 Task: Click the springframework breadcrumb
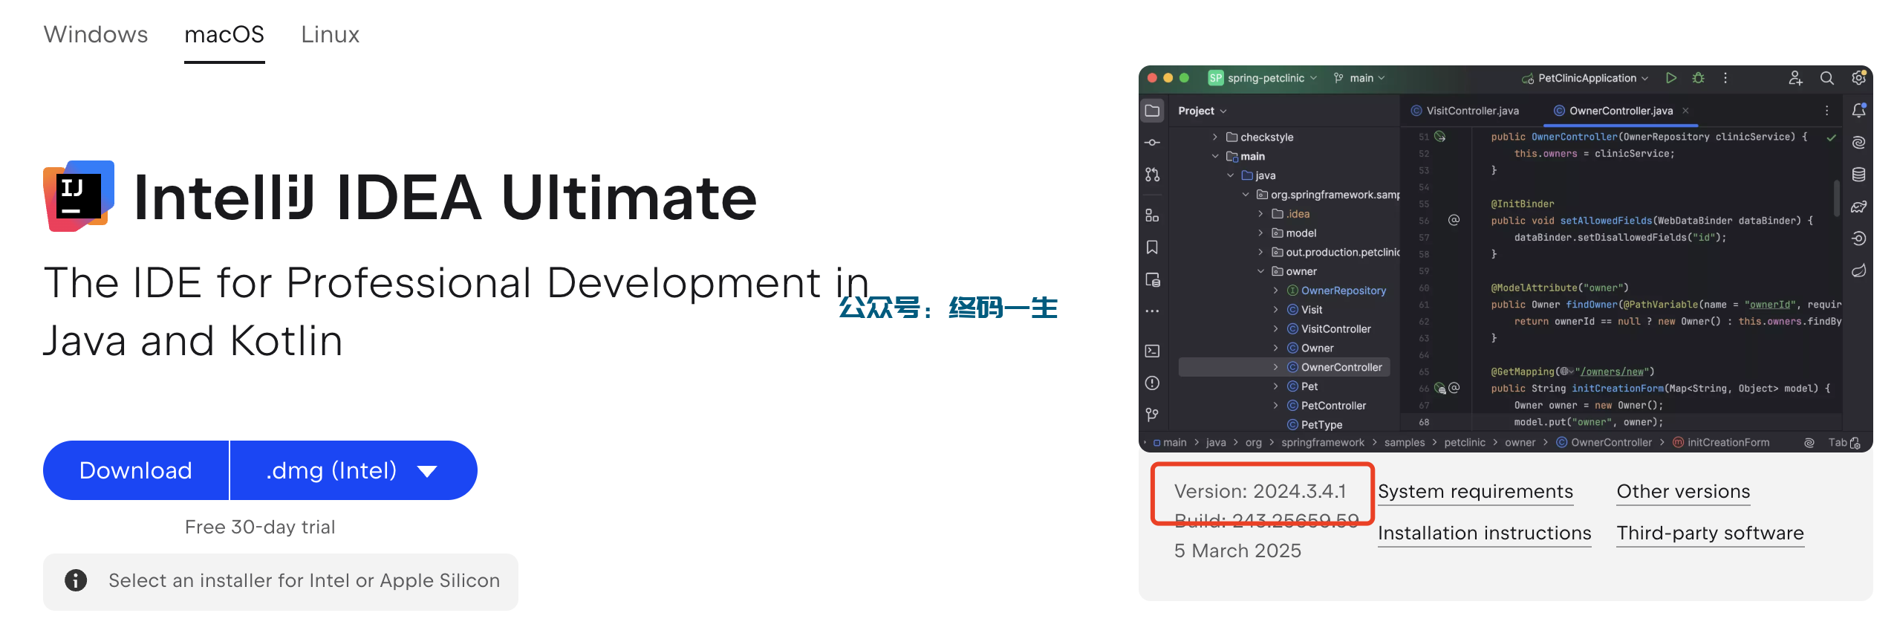point(1323,443)
